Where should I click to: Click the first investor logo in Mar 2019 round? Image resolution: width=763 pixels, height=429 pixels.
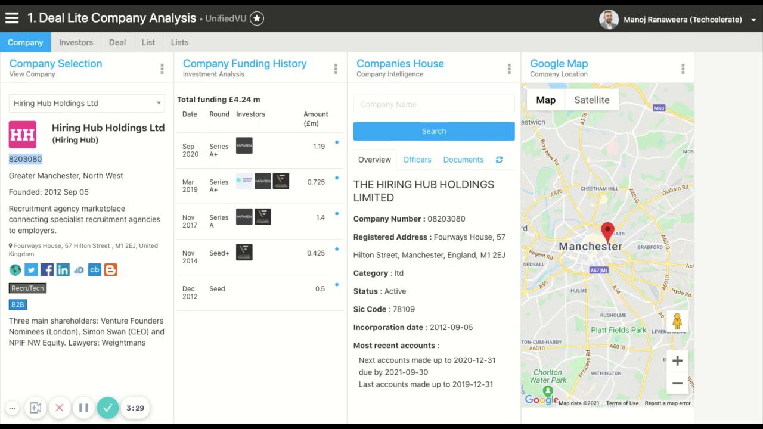[244, 182]
